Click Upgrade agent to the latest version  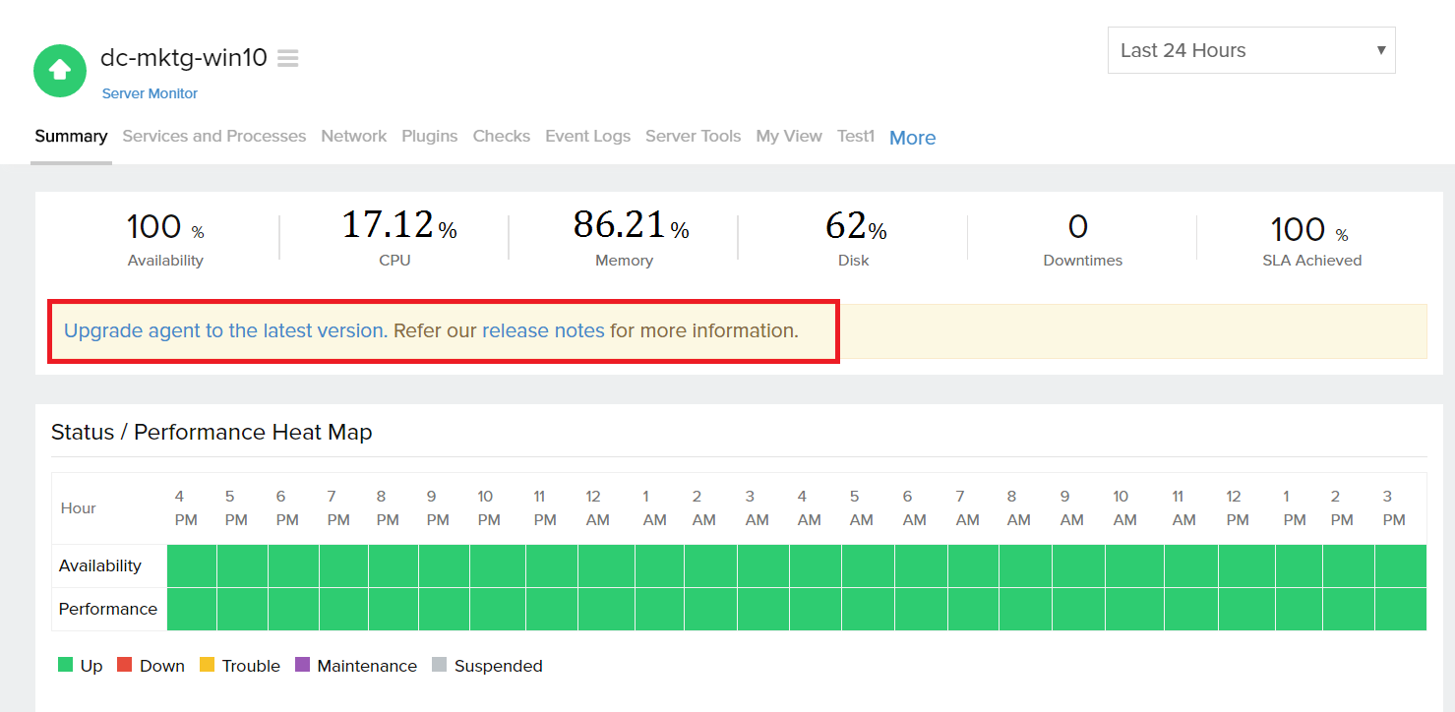point(223,330)
